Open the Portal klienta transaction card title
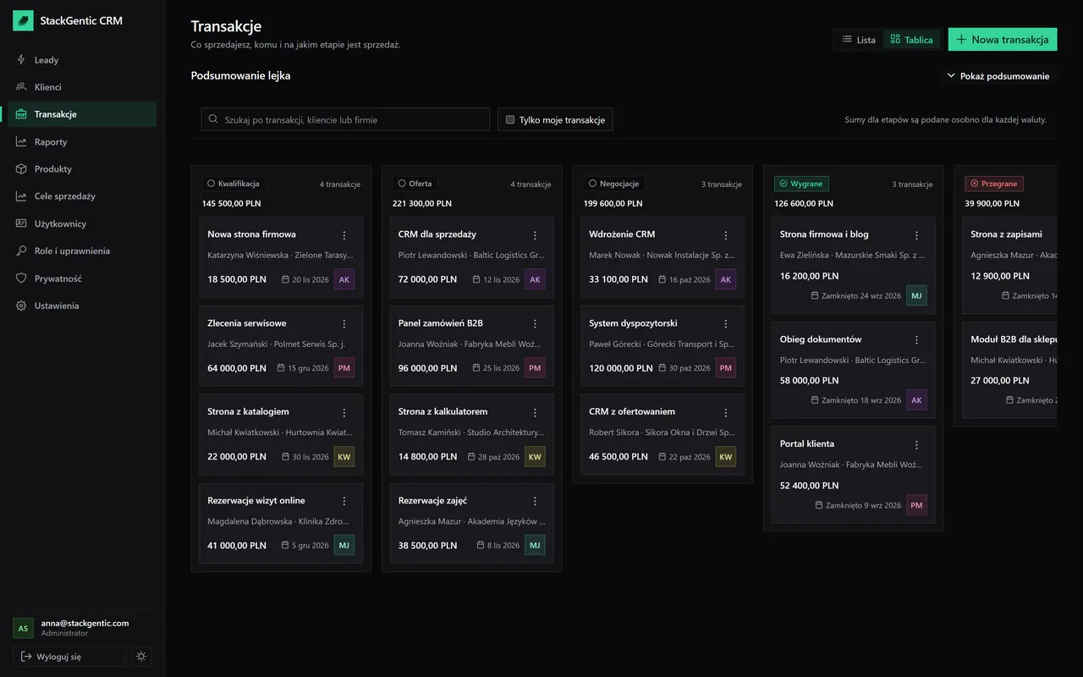Image resolution: width=1083 pixels, height=677 pixels. point(807,444)
